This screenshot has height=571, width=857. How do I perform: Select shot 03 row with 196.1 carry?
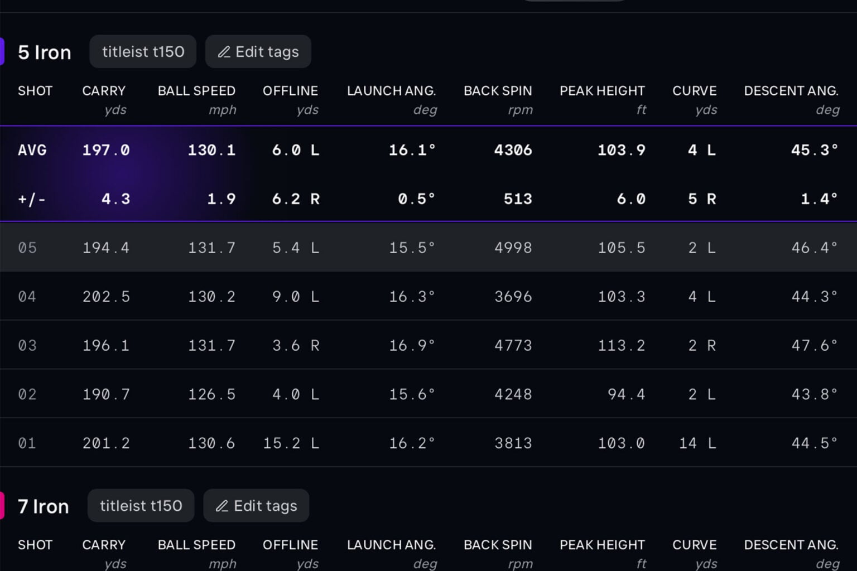[x=428, y=345]
